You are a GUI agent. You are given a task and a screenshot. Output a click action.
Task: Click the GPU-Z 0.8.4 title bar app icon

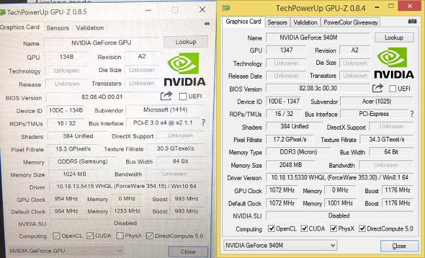point(226,8)
